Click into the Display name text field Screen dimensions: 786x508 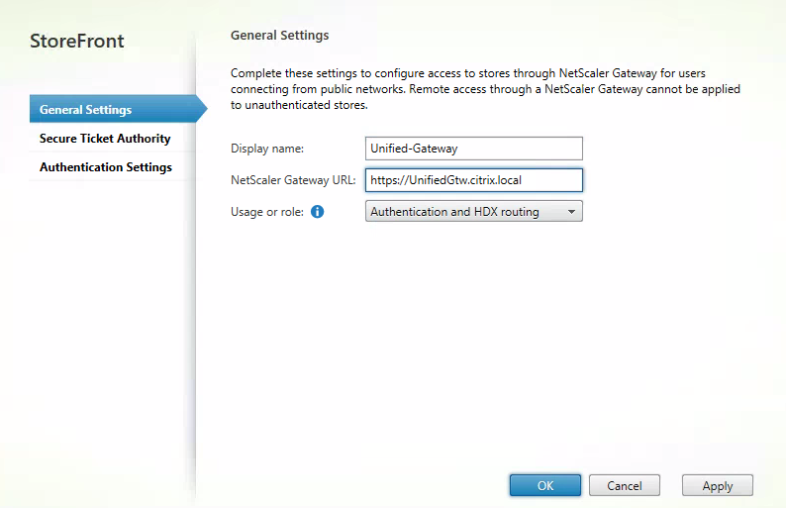[473, 149]
